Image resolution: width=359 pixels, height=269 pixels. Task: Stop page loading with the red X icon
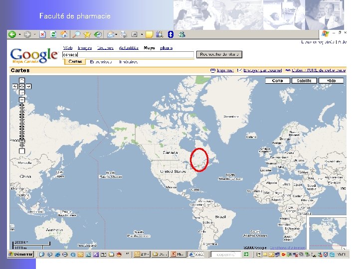click(42, 34)
